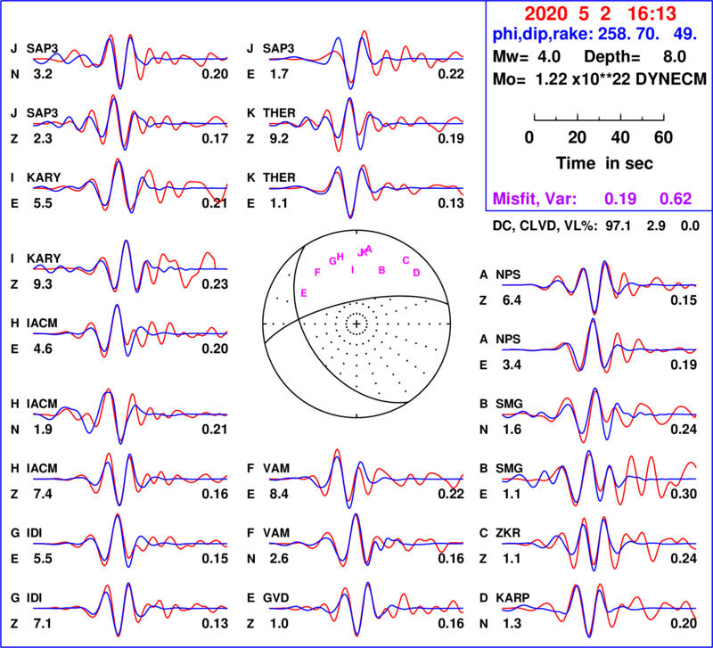
Task: Click the KARY E component waveform
Action: point(130,185)
